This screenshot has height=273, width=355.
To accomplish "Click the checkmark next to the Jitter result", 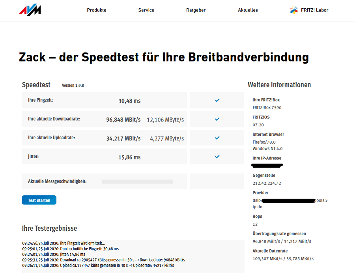I will (217, 157).
